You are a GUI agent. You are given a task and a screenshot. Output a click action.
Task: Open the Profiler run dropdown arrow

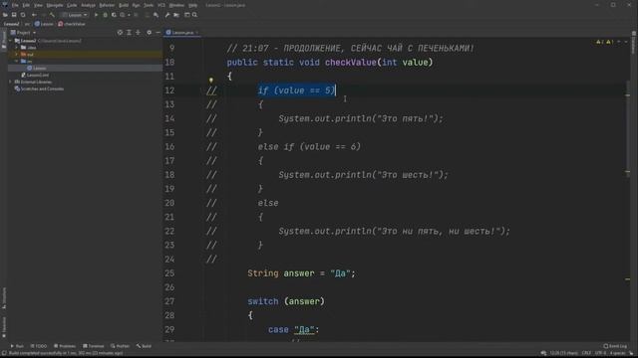point(129,15)
